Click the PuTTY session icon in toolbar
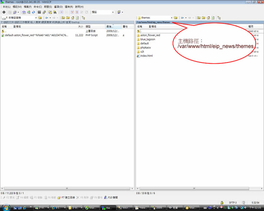Image resolution: width=264 pixels, height=211 pixels. (x=44, y=12)
